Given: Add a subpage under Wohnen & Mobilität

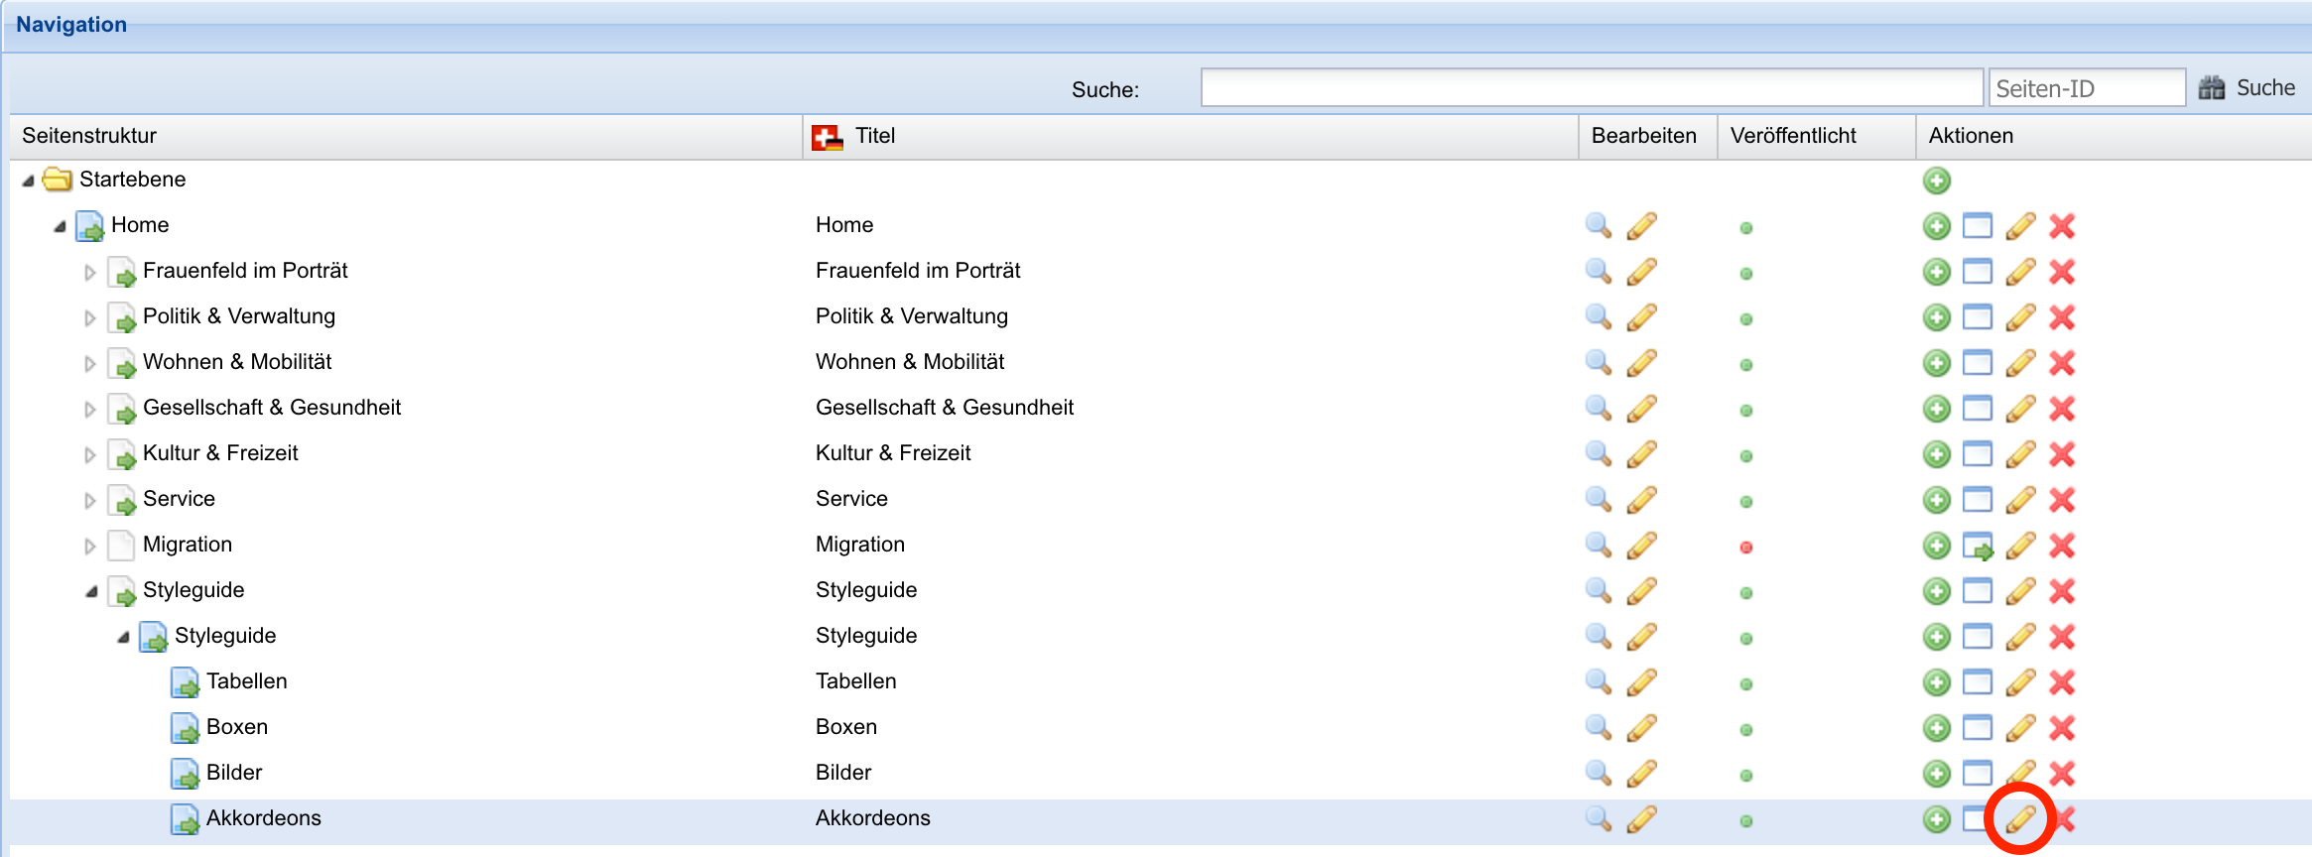Looking at the screenshot, I should pos(1936,363).
